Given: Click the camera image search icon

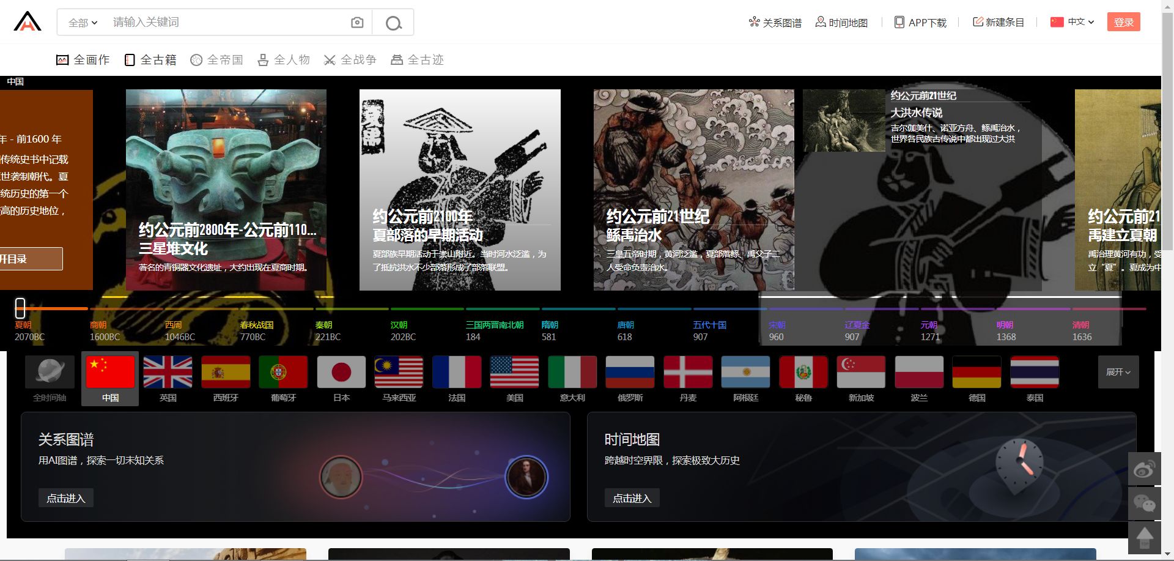Looking at the screenshot, I should (357, 23).
